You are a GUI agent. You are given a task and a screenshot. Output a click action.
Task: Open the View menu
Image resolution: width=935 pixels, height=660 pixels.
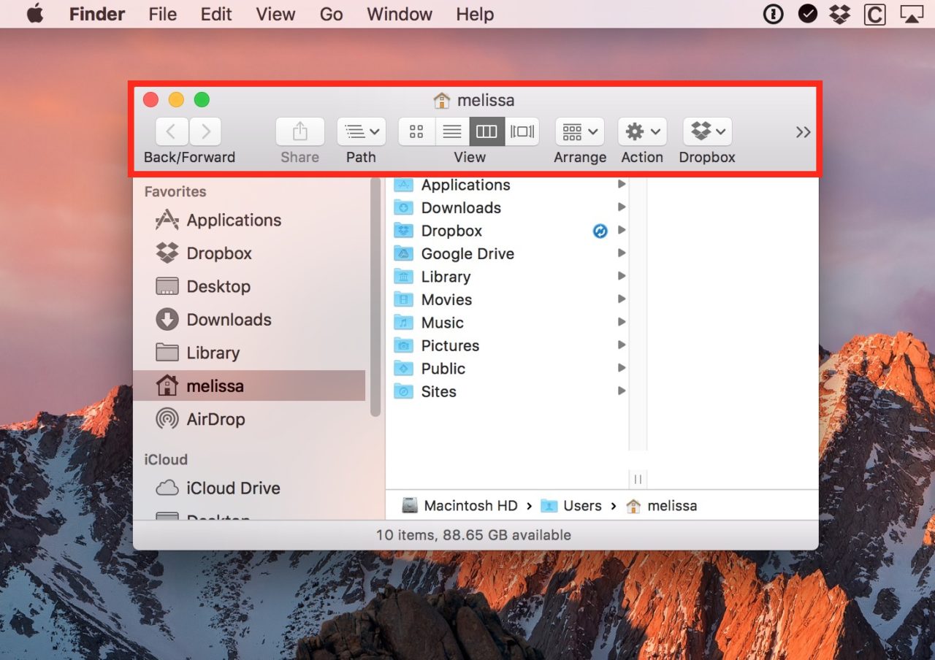275,14
